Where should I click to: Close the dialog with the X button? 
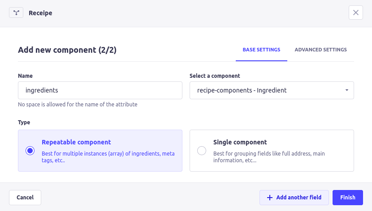355,13
